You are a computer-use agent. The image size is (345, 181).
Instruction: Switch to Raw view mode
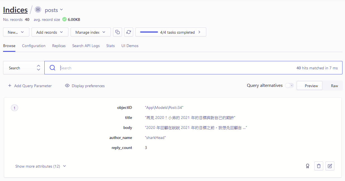tap(334, 86)
